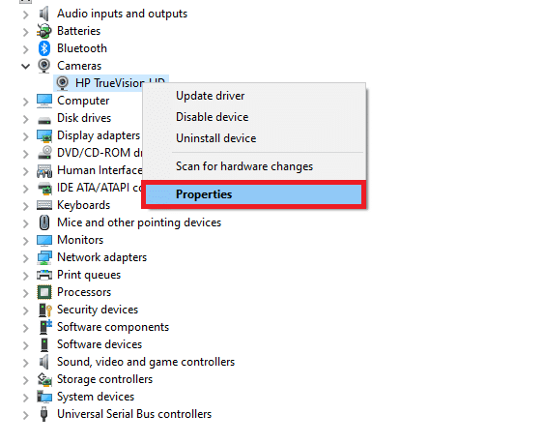
Task: Click the Universal Serial Bus controllers icon
Action: (43, 414)
